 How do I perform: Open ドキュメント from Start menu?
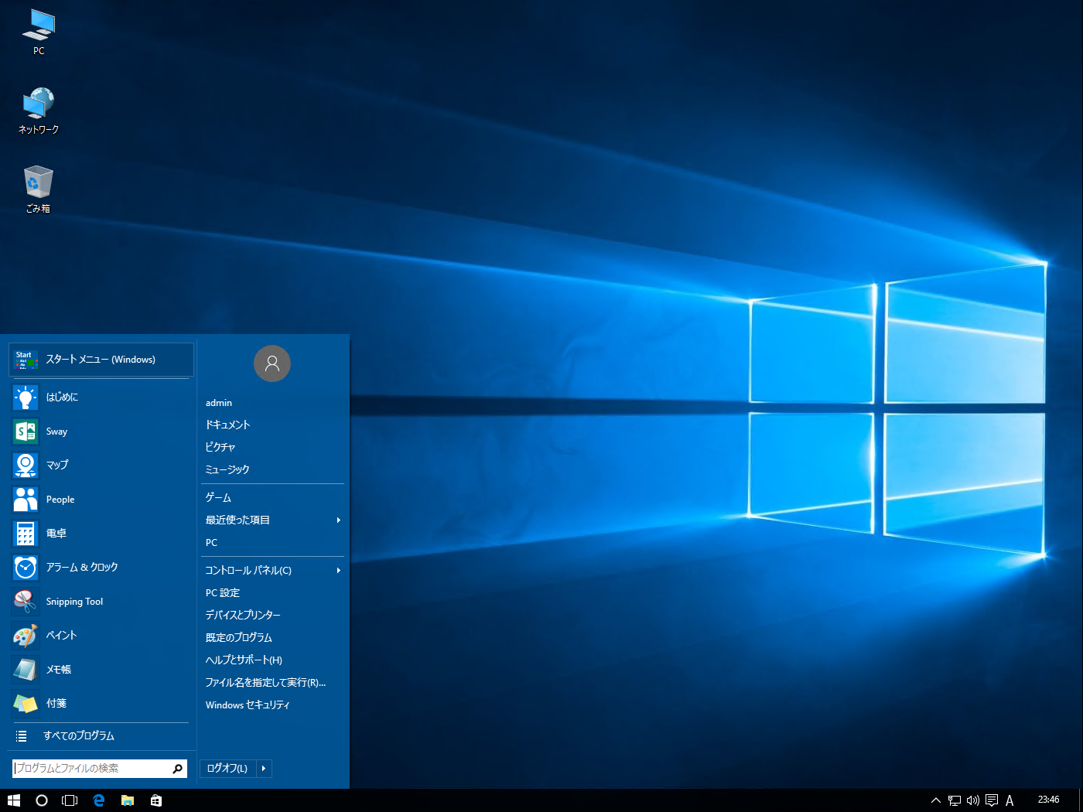228,425
